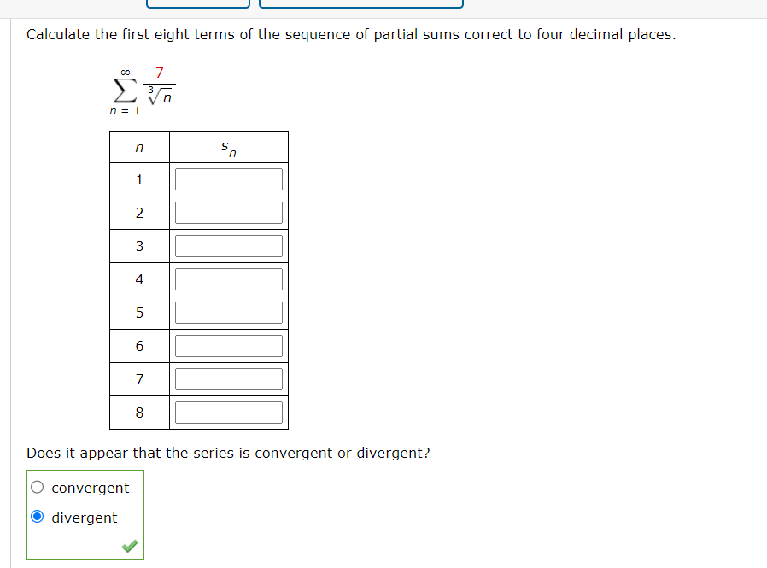This screenshot has width=767, height=568.
Task: Click the sixth row answer box
Action: click(228, 345)
